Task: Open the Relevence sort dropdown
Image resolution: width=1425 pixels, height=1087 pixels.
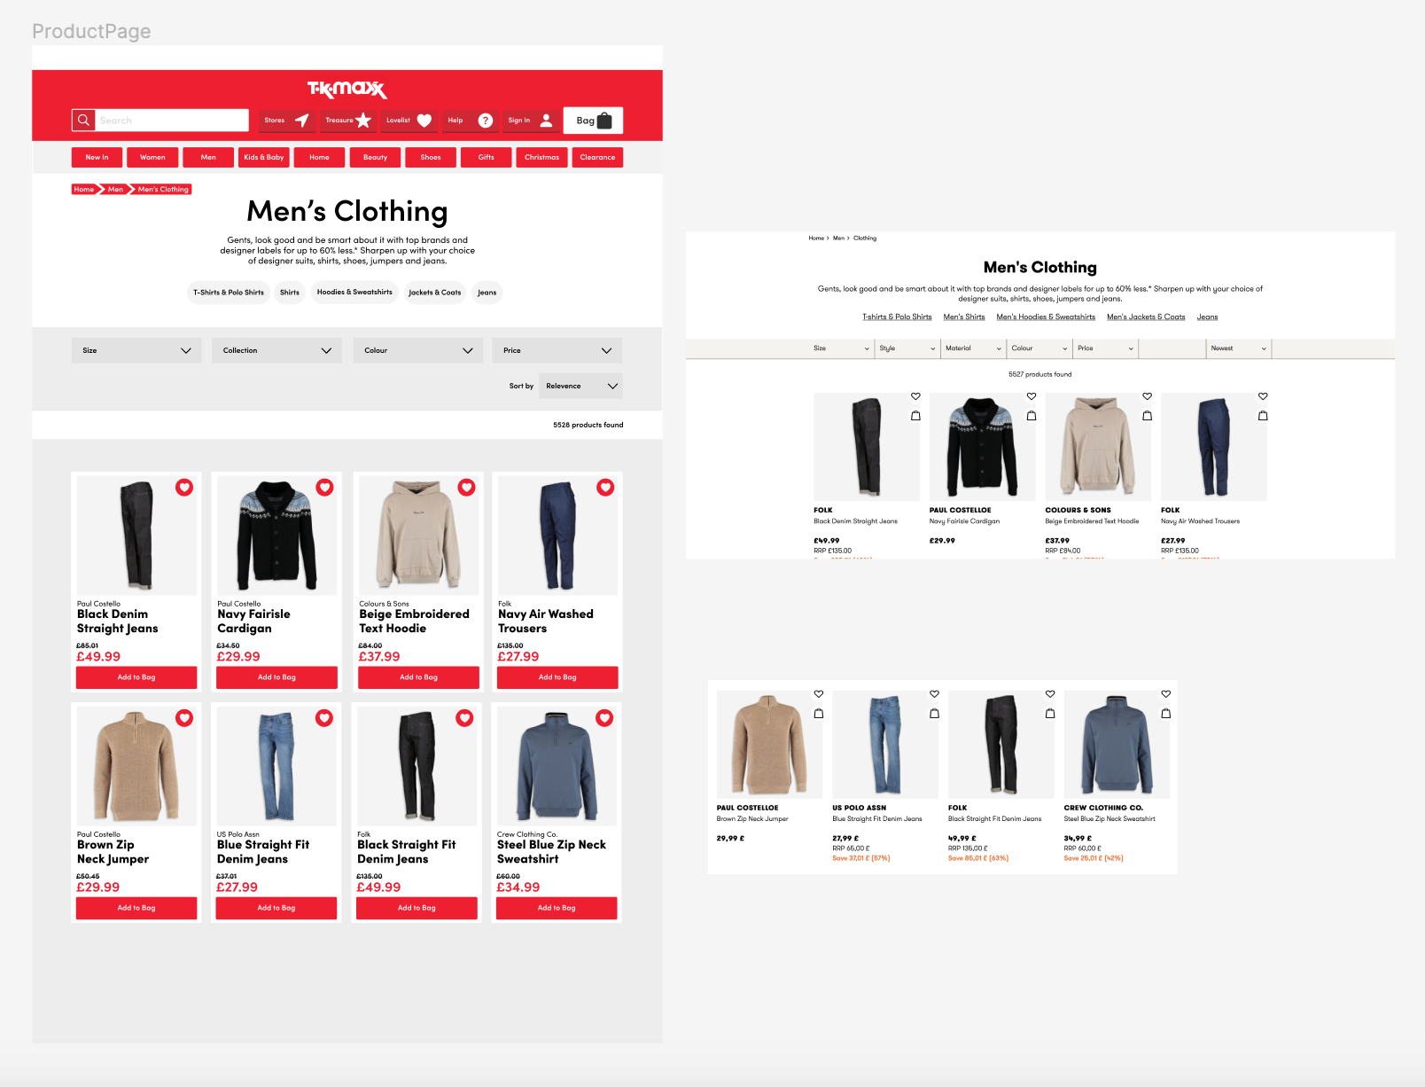Action: point(580,386)
